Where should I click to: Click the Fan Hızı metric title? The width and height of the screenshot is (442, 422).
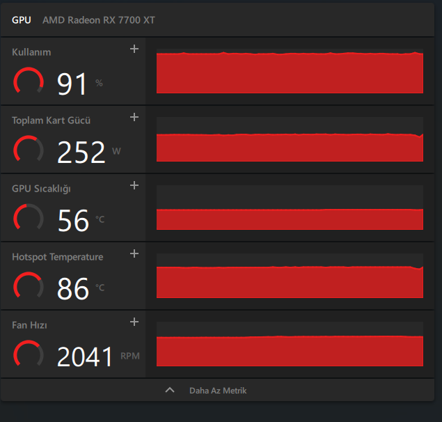tap(29, 325)
